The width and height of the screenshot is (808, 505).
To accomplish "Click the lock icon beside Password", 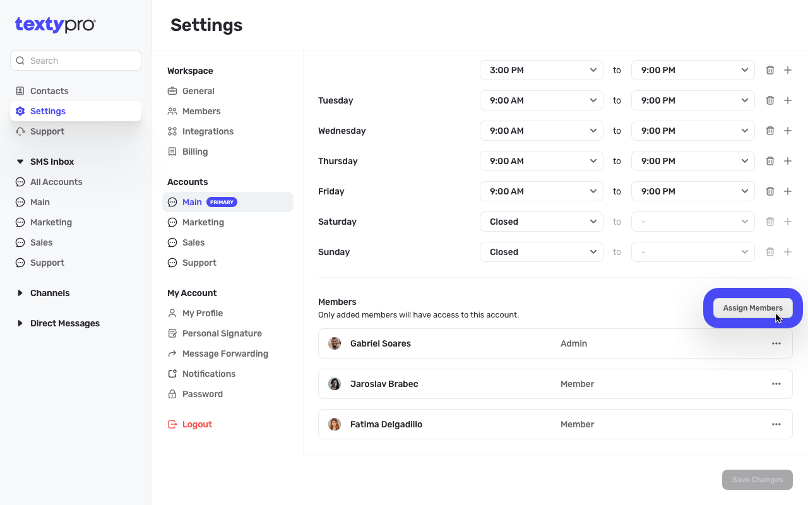I will (x=172, y=394).
